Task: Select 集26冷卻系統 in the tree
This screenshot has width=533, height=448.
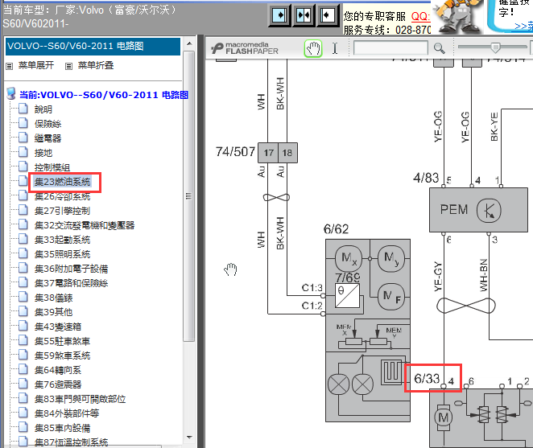Action: 62,196
